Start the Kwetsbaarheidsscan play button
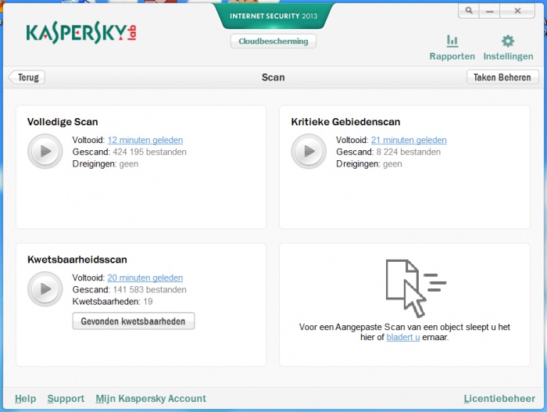This screenshot has height=412, width=547. pyautogui.click(x=45, y=289)
